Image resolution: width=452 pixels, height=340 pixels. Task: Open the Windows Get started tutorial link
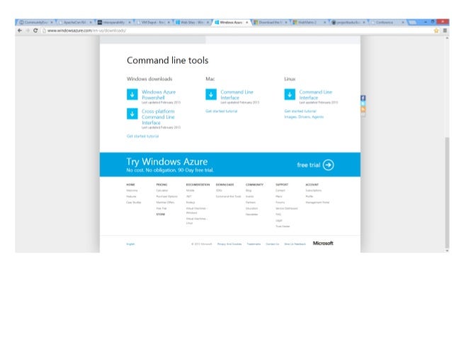click(142, 136)
